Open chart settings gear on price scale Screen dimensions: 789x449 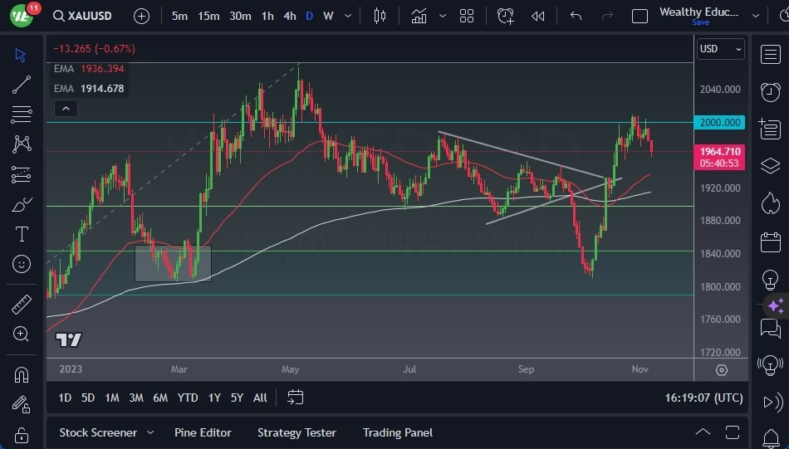click(722, 370)
